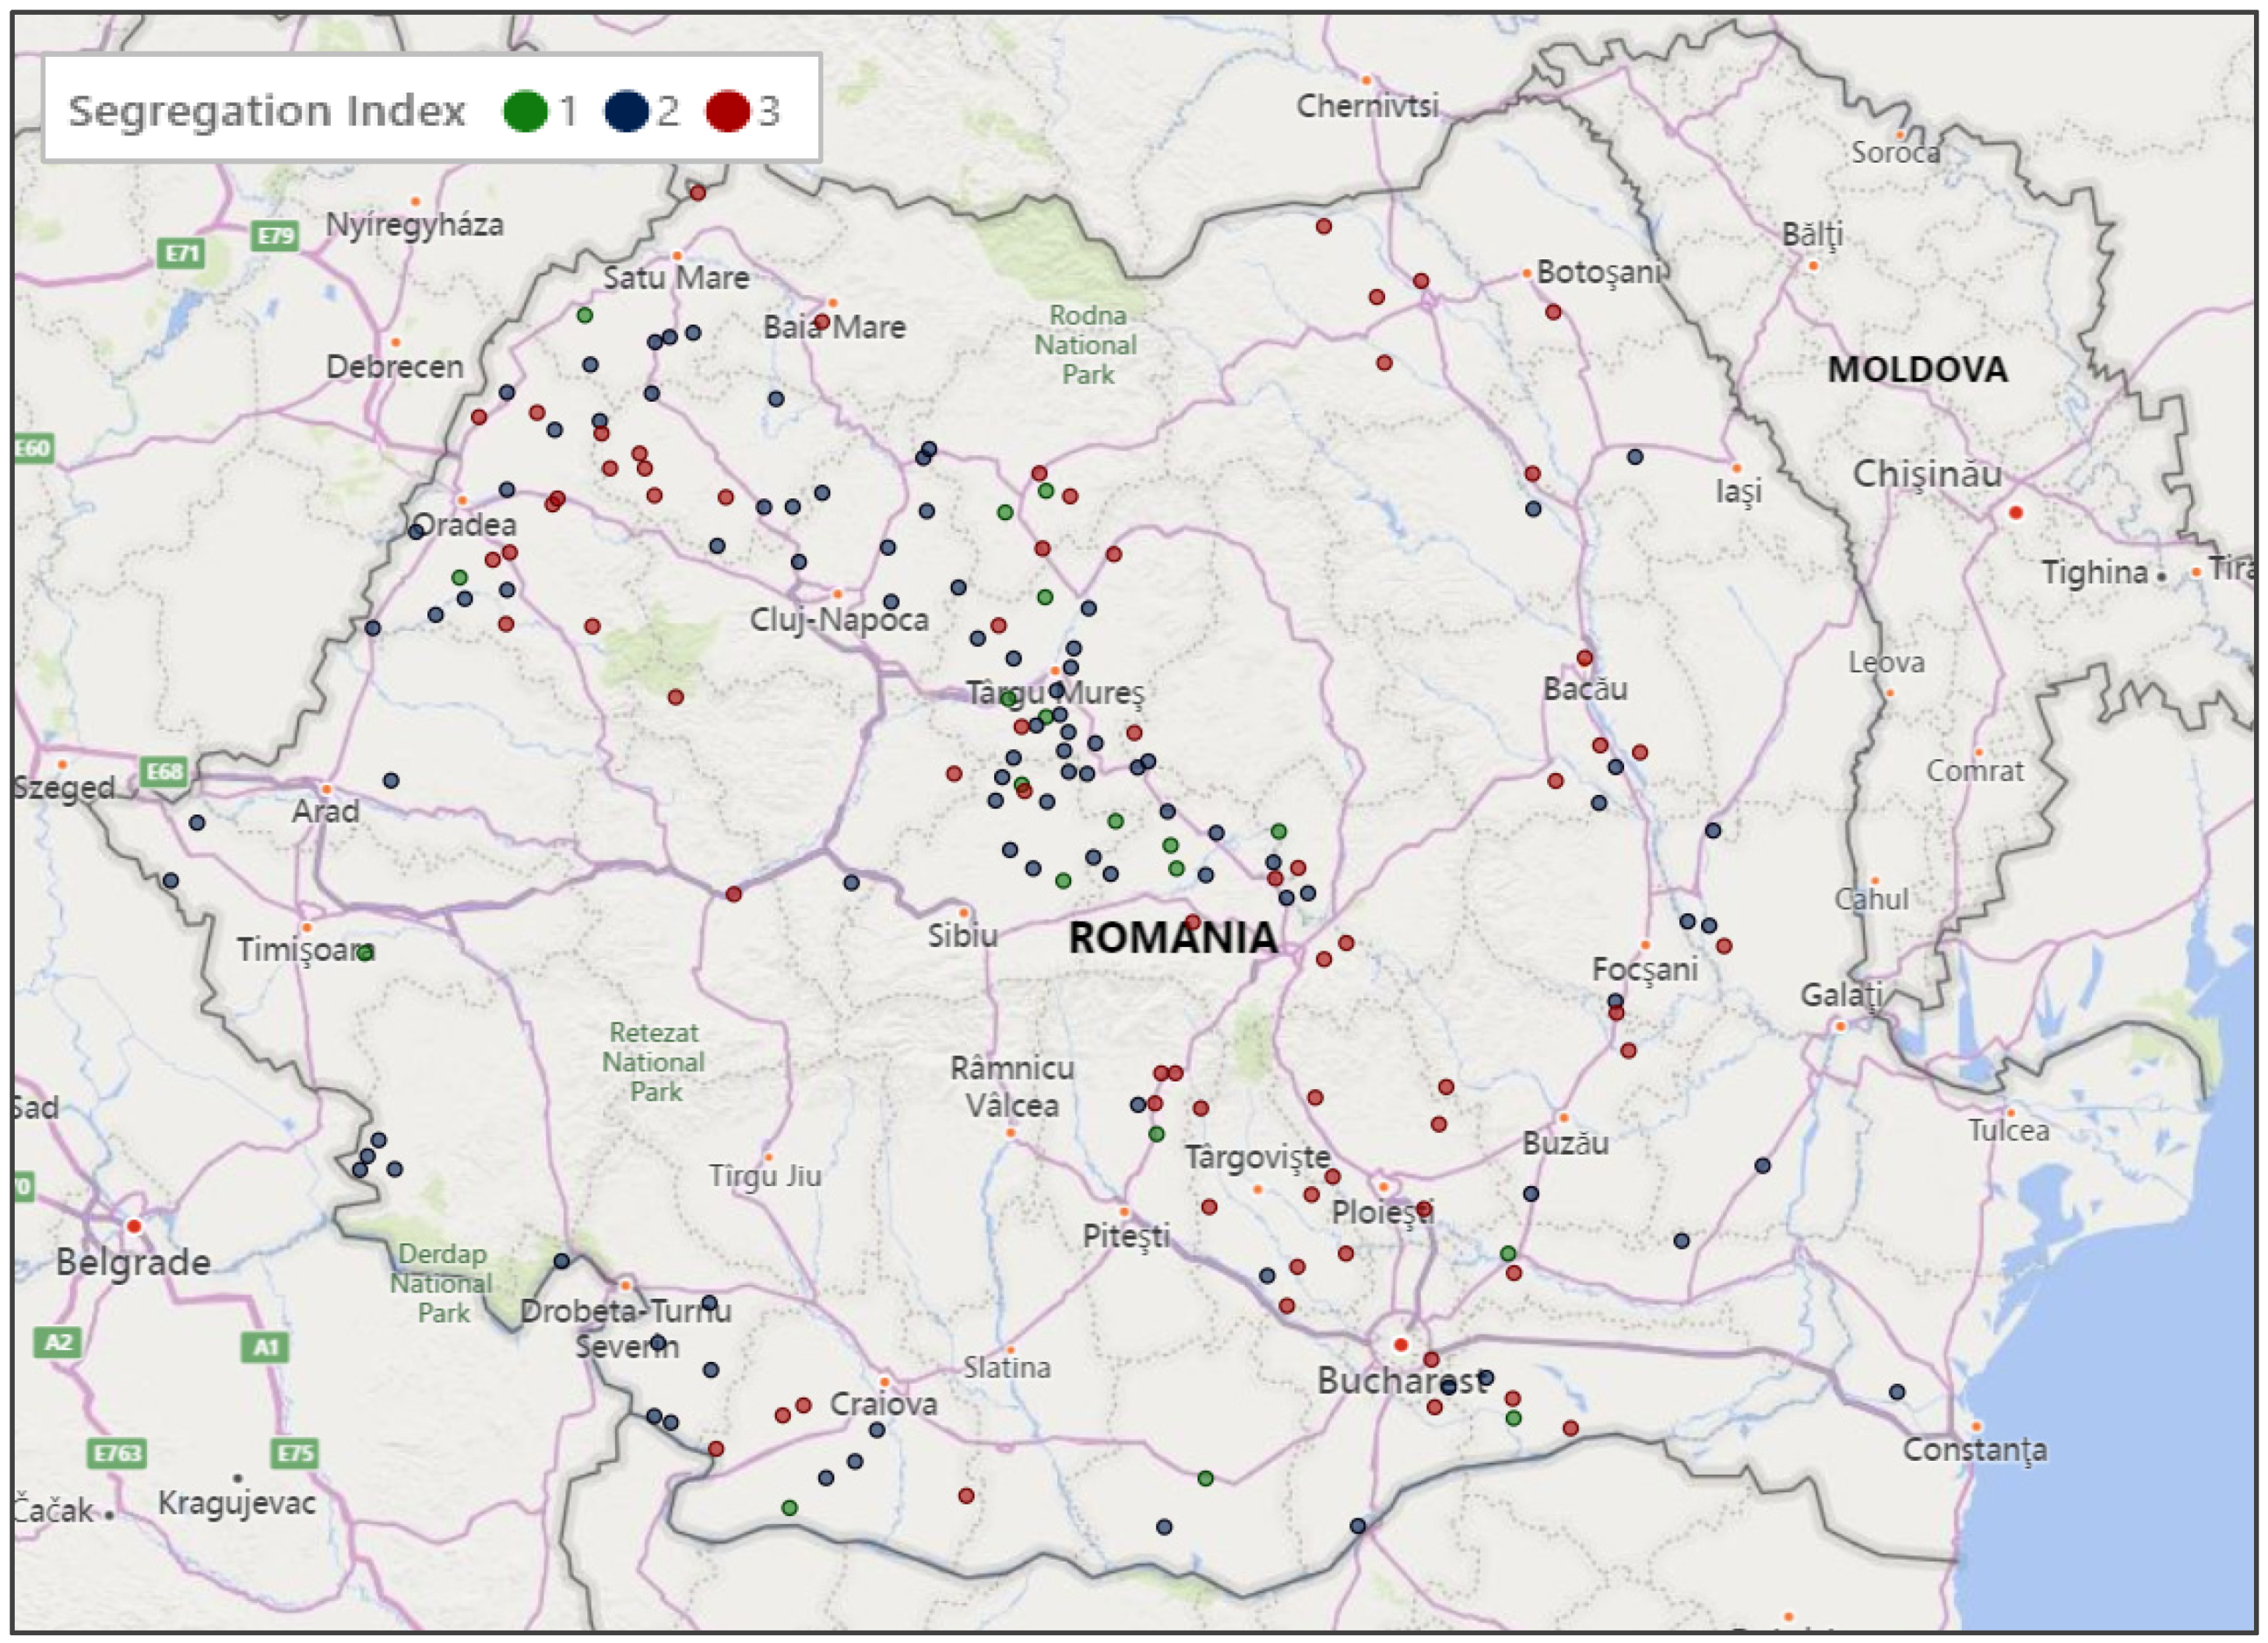
Task: Click the 'Satu Mare' city label
Action: point(676,277)
